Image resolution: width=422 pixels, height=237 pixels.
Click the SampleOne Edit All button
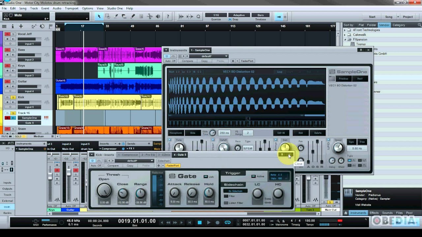(x=281, y=133)
